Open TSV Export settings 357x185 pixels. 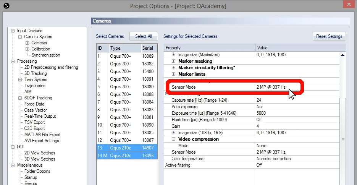pyautogui.click(x=35, y=122)
